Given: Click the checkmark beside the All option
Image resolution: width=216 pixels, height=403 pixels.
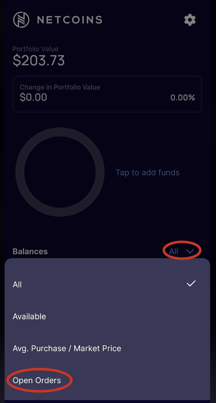Looking at the screenshot, I should coord(191,283).
